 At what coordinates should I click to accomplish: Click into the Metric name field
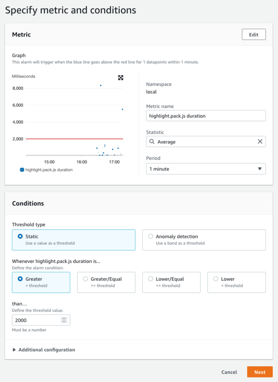(205, 116)
